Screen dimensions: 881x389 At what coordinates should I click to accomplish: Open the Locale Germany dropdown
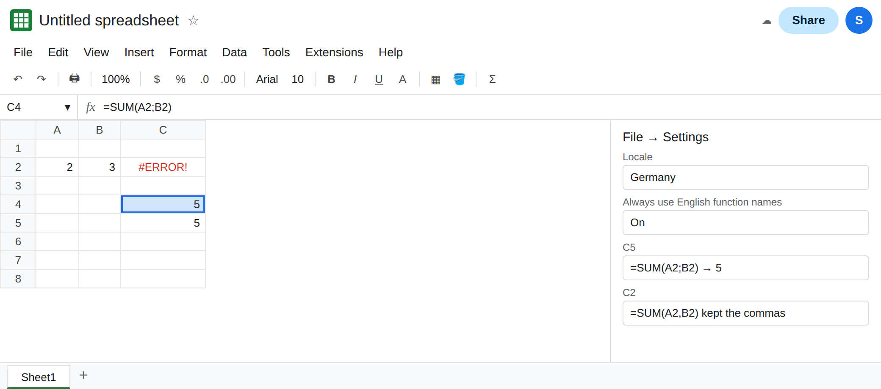745,177
